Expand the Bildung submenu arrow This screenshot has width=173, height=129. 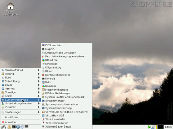click(39, 74)
